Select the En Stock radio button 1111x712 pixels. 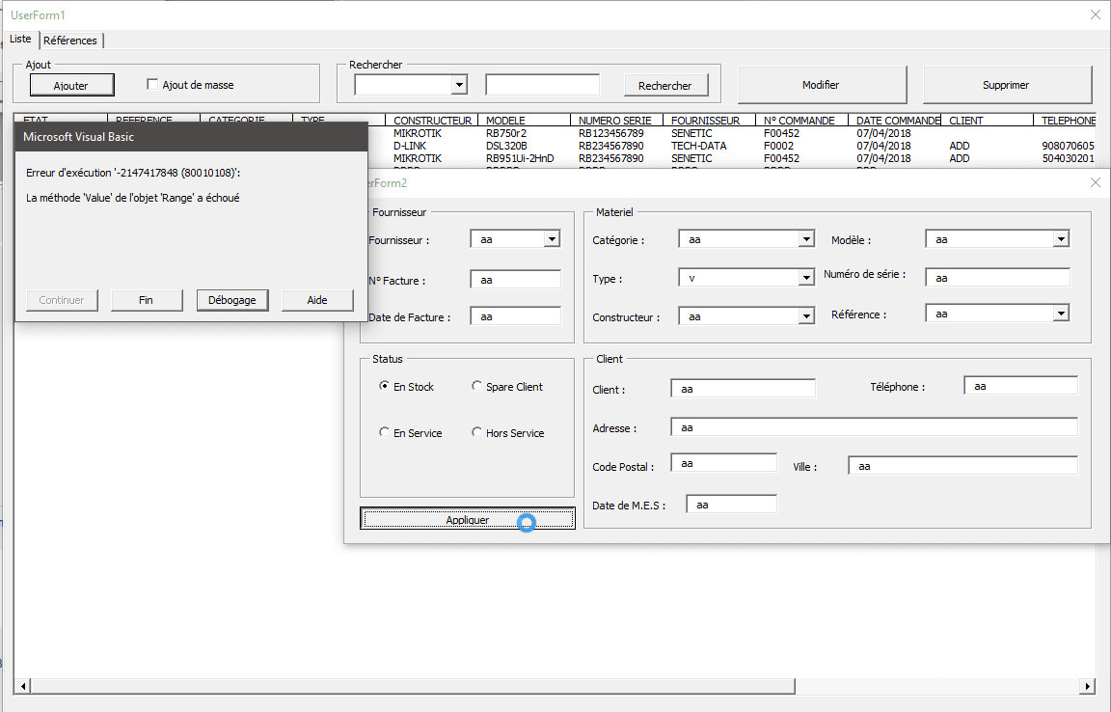385,387
